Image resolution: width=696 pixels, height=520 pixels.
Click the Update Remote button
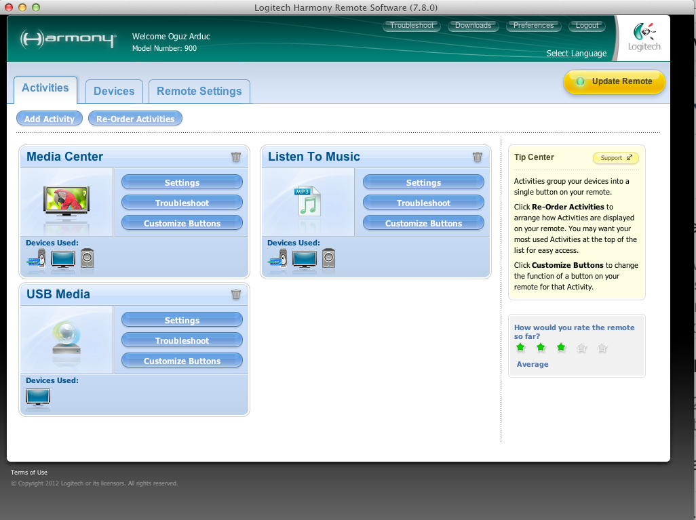614,81
